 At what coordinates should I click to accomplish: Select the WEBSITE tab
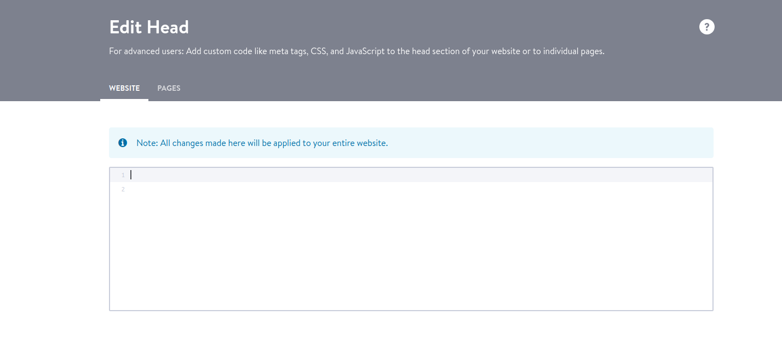click(124, 88)
